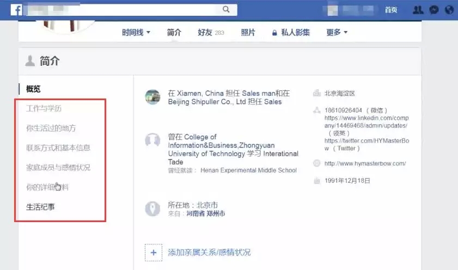Click the education graduation icon

click(152, 140)
